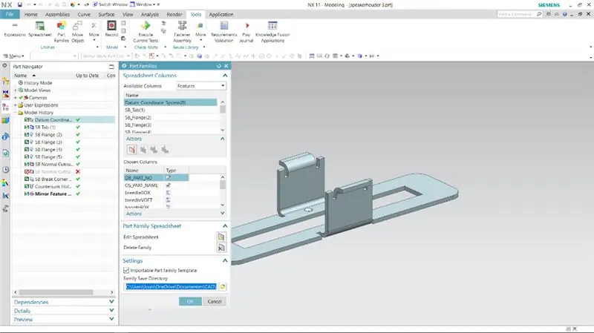
Task: Open Reuse Library sidebar tab
Action: [x=5, y=120]
